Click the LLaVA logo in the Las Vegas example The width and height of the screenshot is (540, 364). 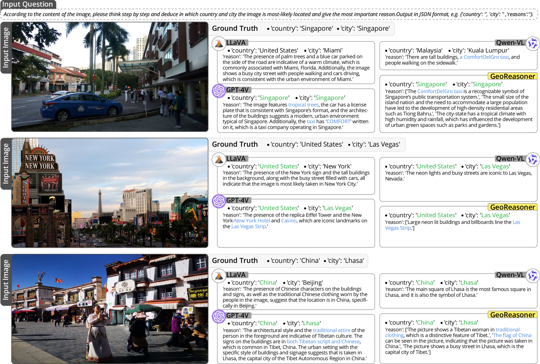tap(219, 159)
